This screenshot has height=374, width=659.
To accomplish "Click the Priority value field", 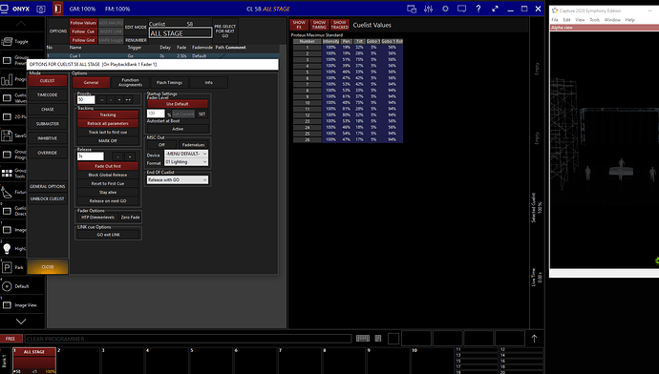I will [86, 99].
